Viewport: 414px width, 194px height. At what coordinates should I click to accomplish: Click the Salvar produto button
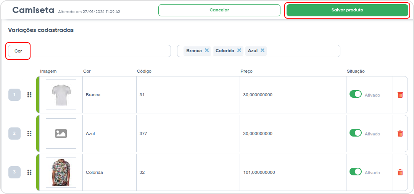pos(347,10)
